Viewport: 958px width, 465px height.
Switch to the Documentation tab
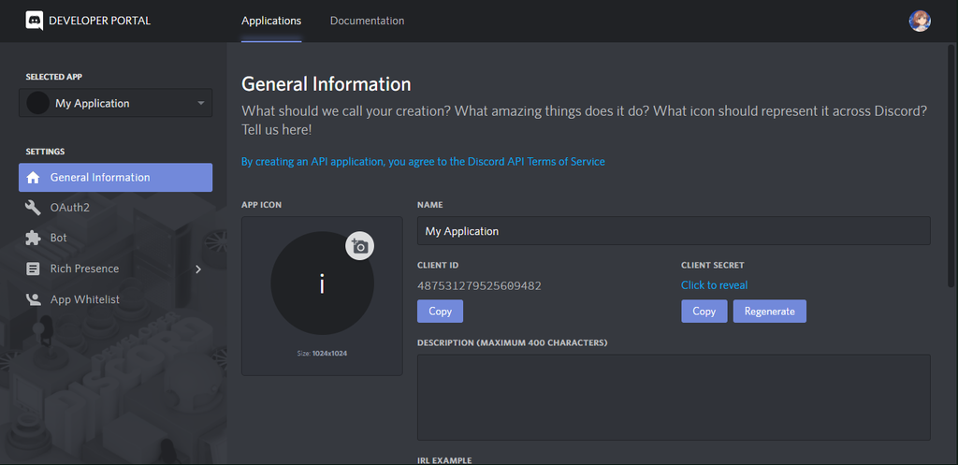[x=367, y=21]
